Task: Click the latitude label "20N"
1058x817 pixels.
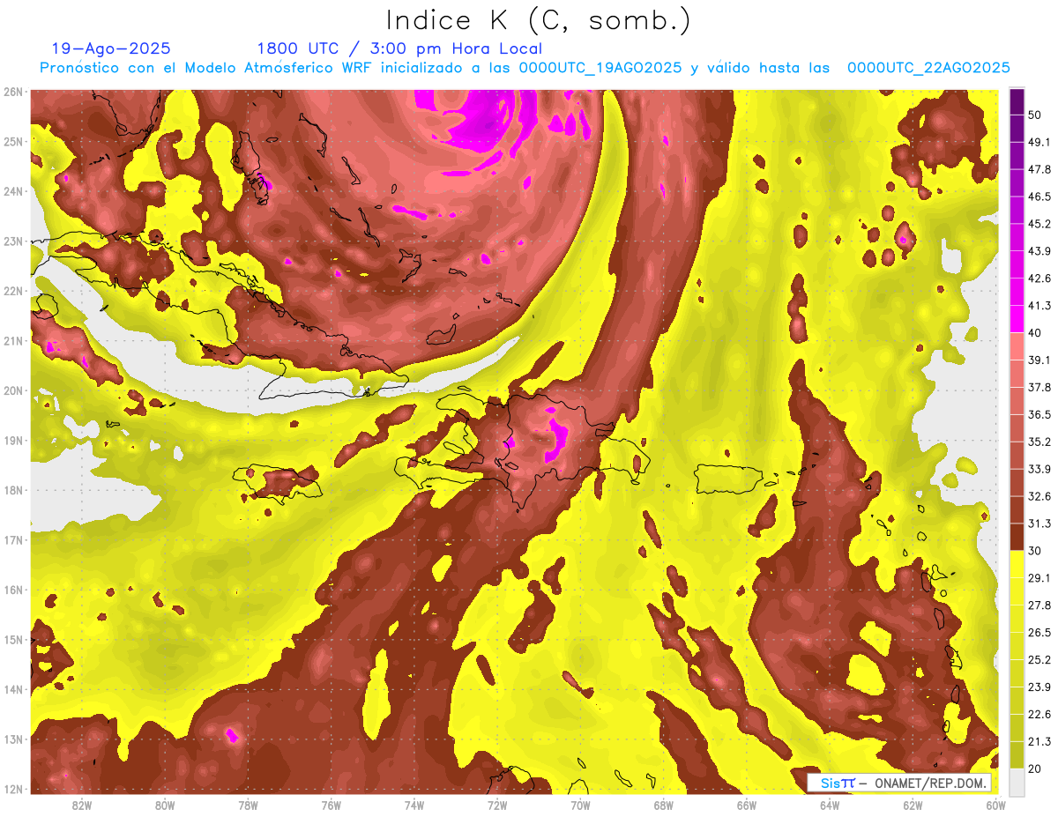Action: (13, 390)
